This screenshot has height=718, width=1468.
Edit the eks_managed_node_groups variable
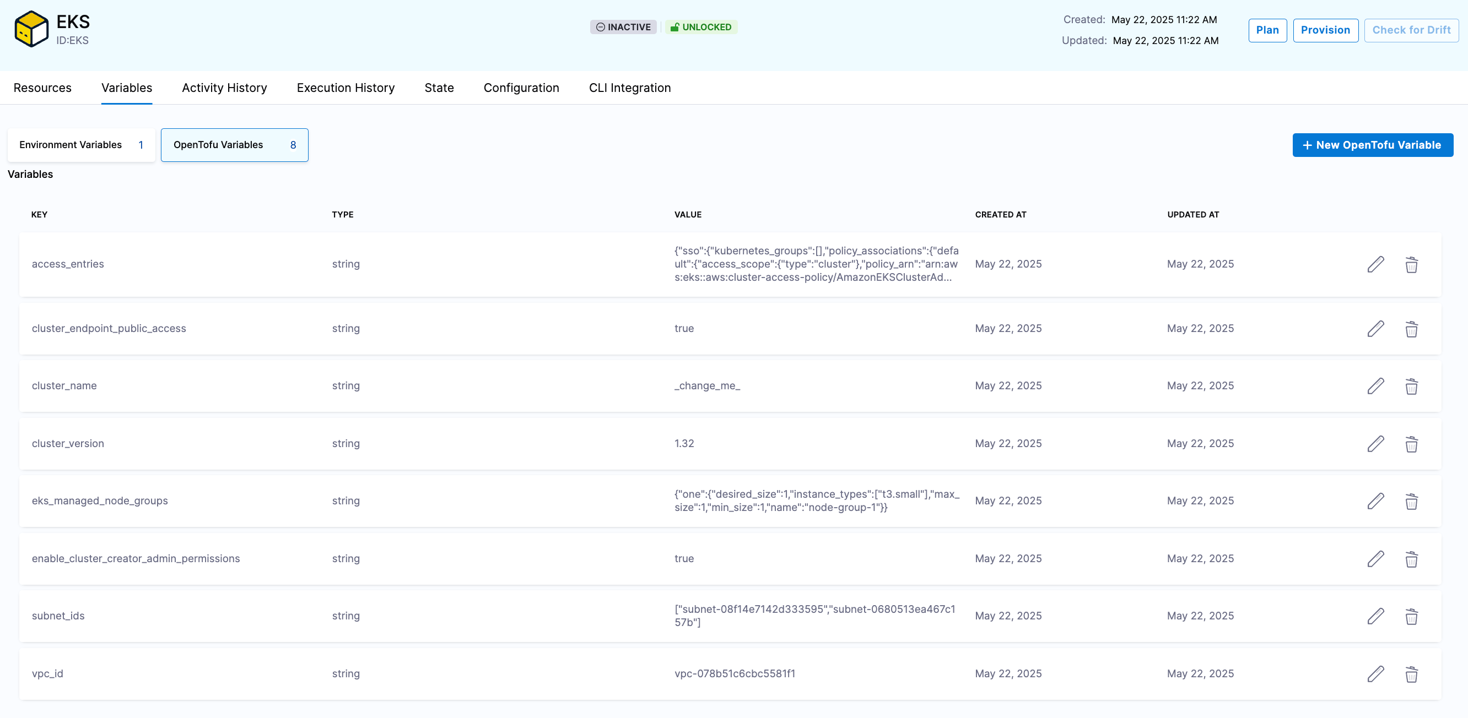pyautogui.click(x=1375, y=501)
